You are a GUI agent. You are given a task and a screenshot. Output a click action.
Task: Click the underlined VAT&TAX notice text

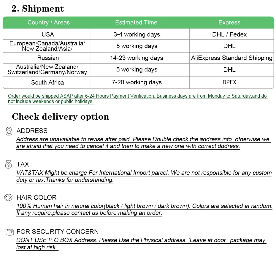144,176
